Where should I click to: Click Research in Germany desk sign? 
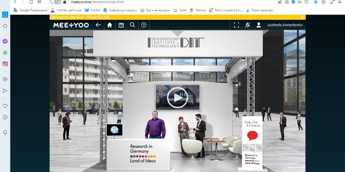(x=143, y=154)
